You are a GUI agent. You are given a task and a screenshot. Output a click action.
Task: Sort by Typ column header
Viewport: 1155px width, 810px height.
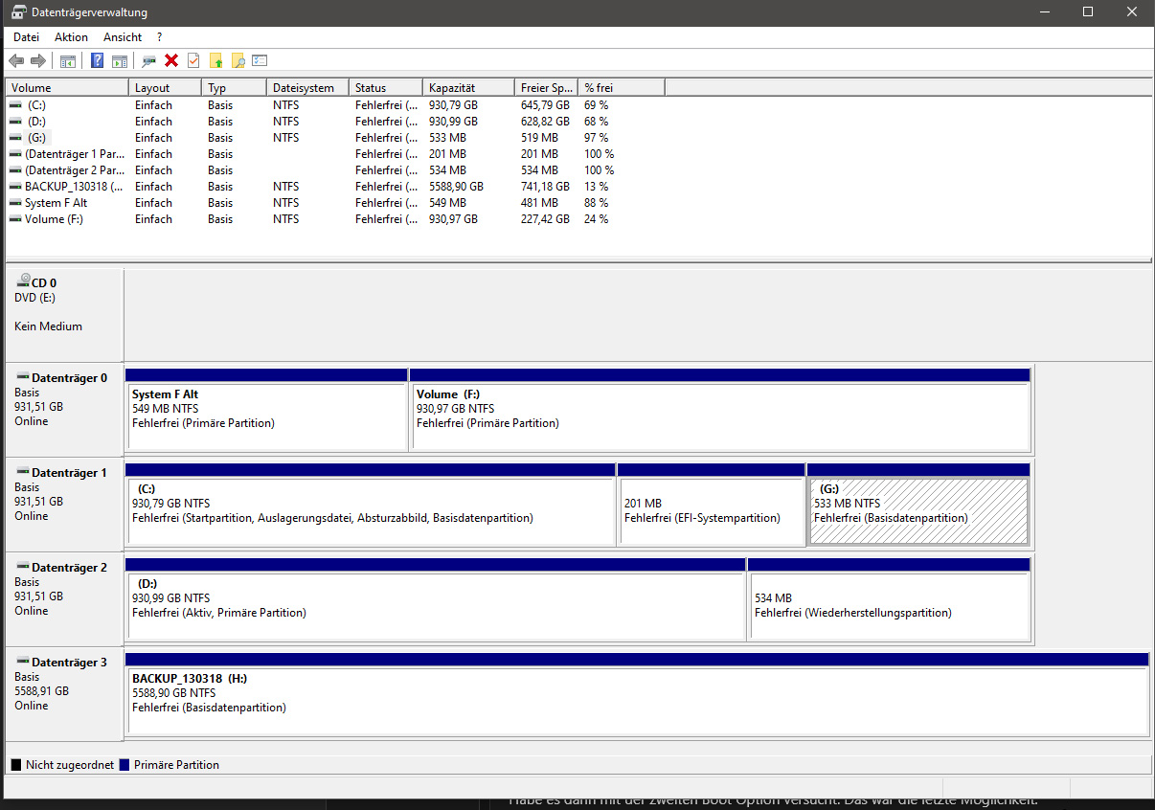tap(235, 87)
